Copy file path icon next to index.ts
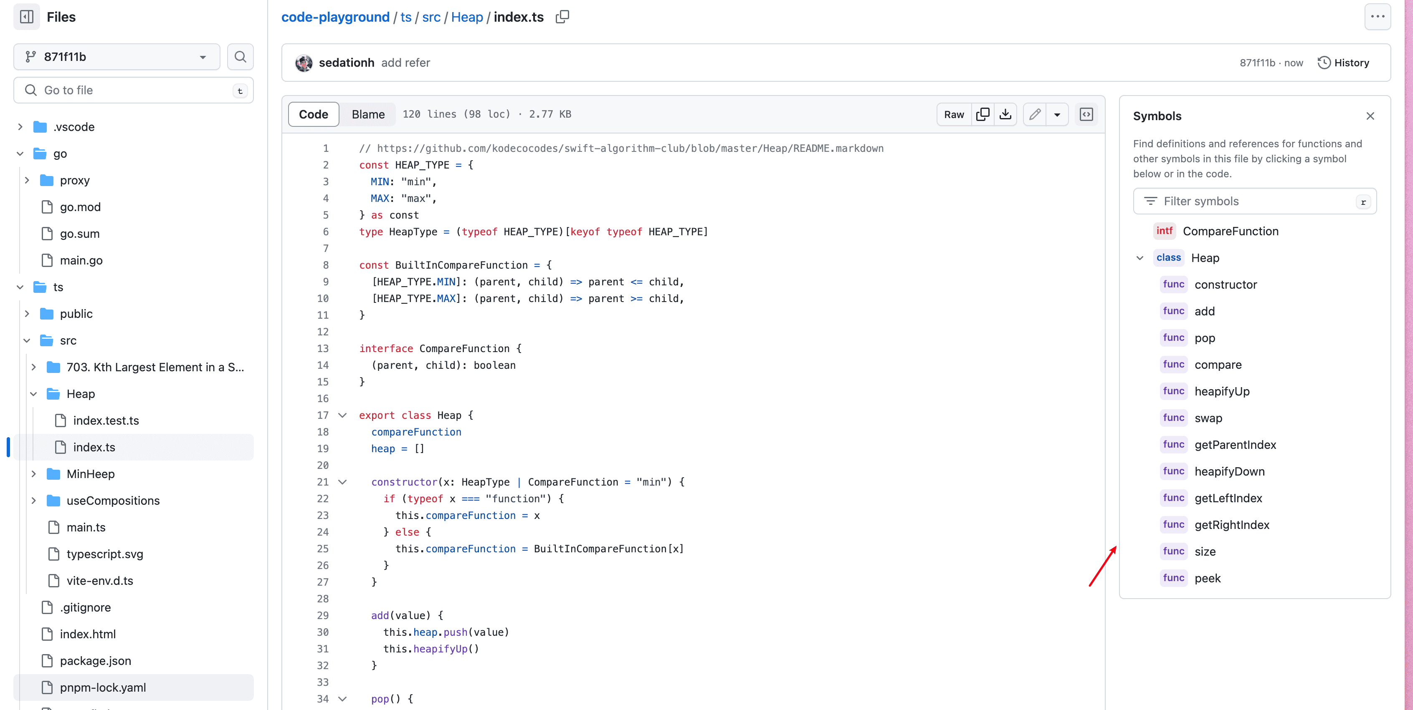Image resolution: width=1413 pixels, height=710 pixels. pos(562,17)
